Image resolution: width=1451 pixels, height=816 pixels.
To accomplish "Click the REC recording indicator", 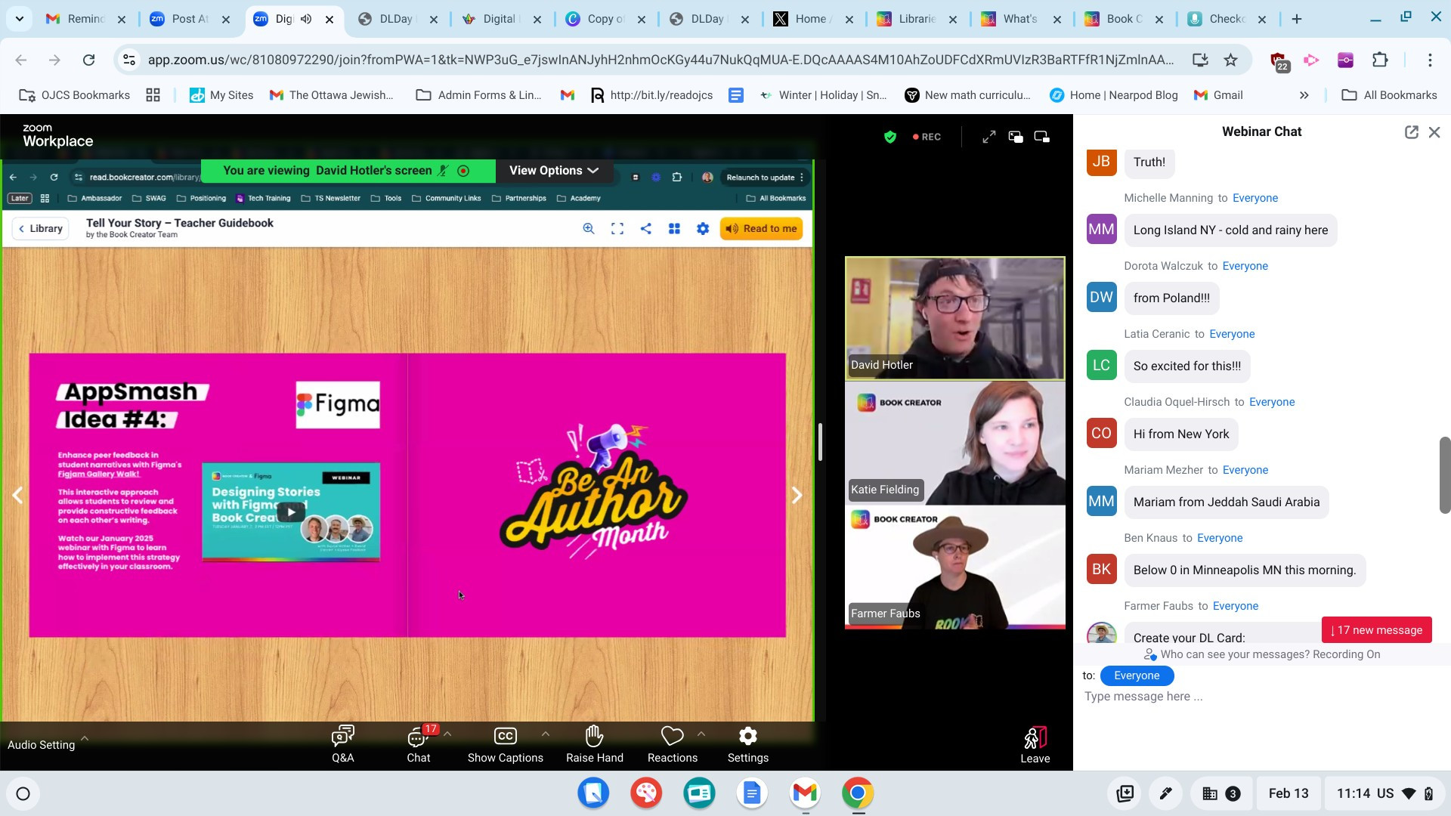I will pyautogui.click(x=927, y=137).
